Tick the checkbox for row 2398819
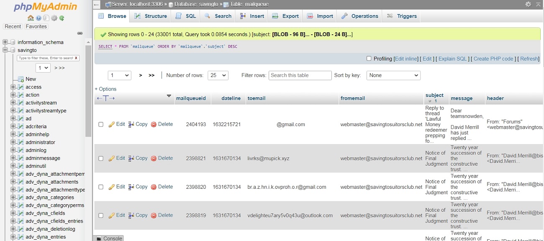 [101, 216]
